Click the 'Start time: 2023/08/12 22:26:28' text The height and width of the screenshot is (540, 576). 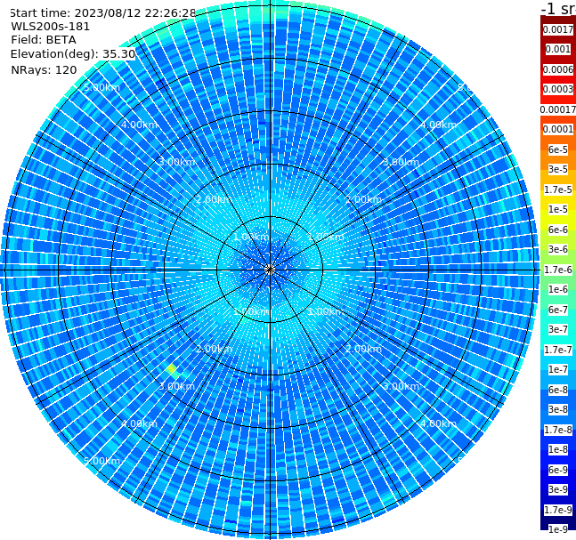[103, 13]
